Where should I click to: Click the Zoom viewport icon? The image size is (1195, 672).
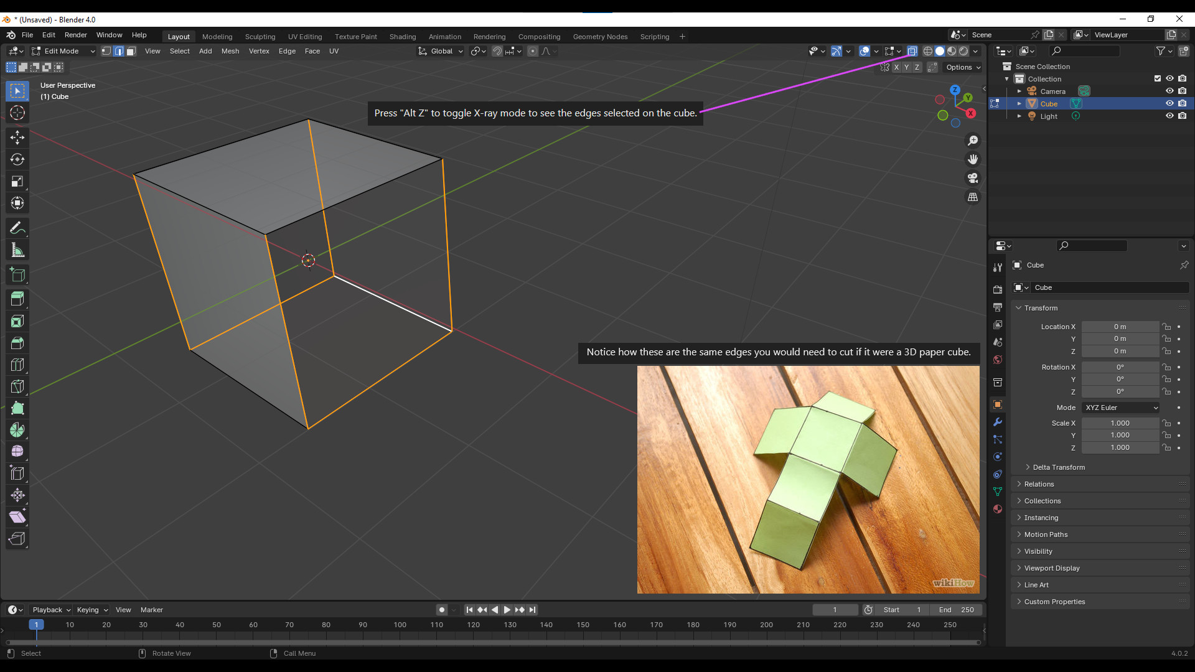[973, 141]
